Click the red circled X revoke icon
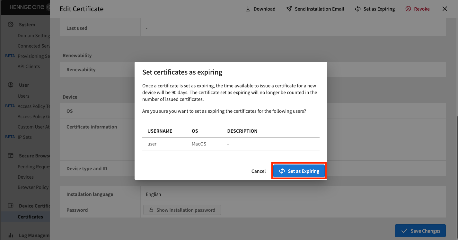Screen dimensions: 458x240 point(408,9)
